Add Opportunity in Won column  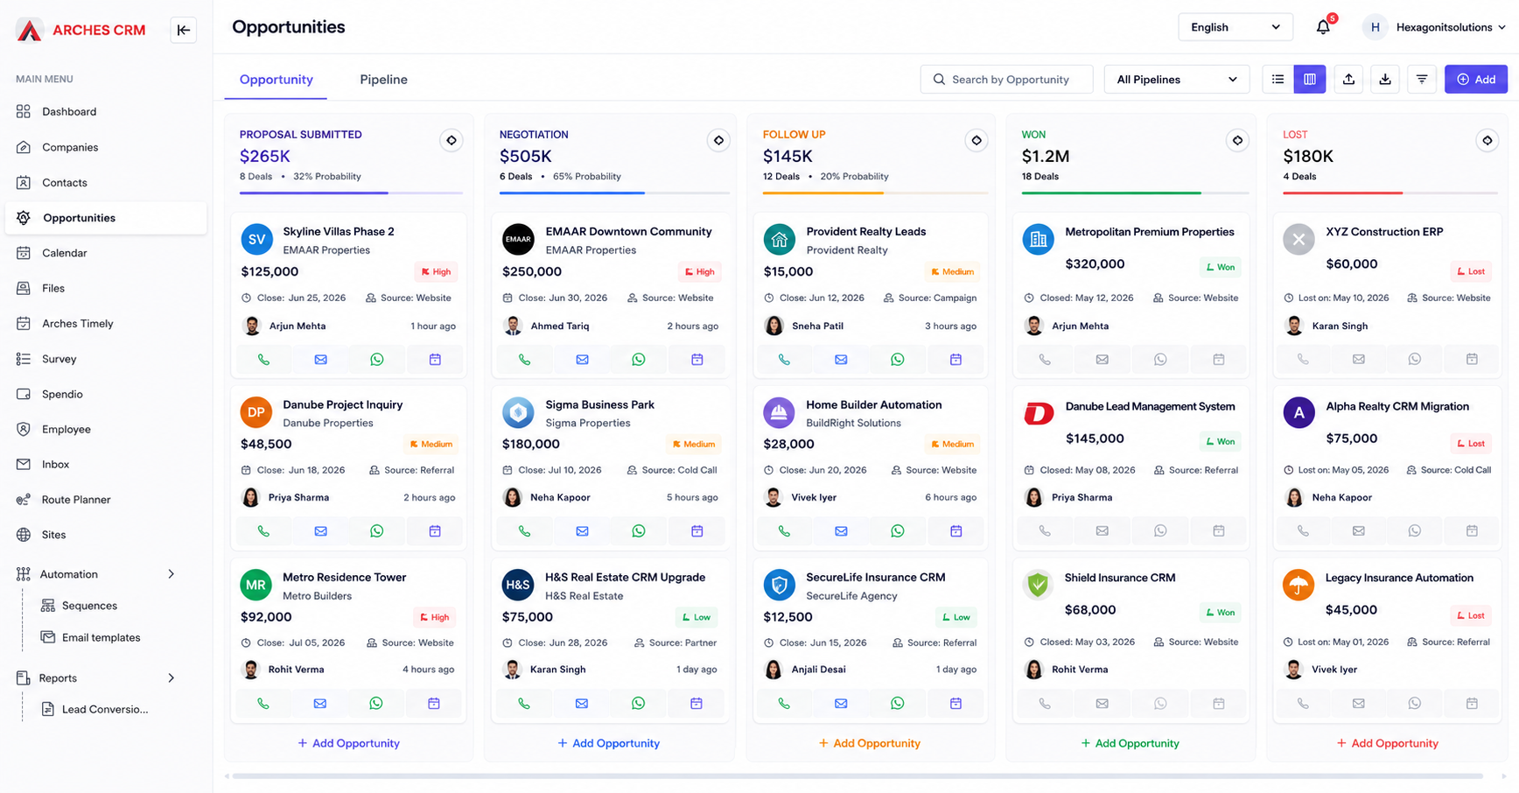[1130, 743]
